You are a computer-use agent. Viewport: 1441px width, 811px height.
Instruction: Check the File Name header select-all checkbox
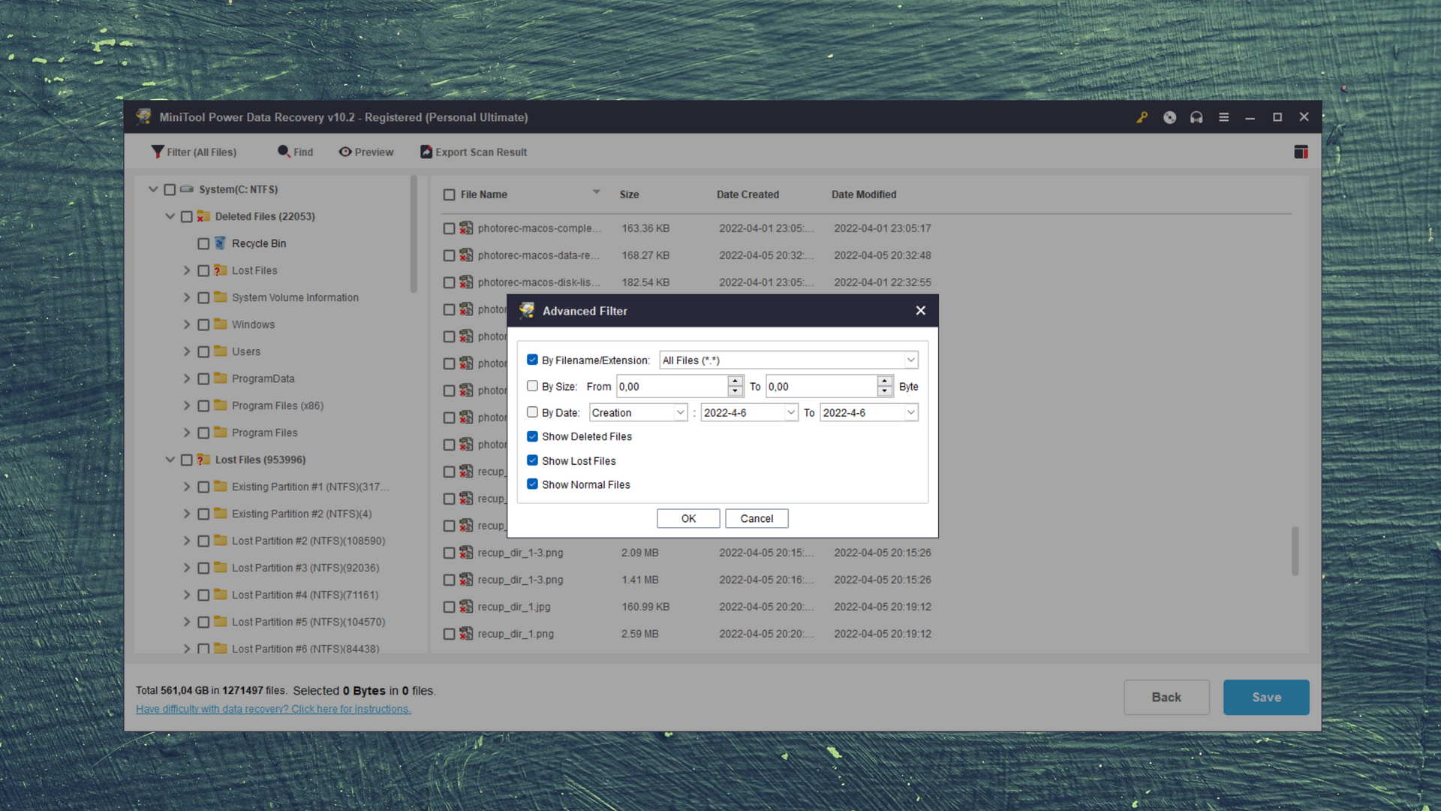449,194
